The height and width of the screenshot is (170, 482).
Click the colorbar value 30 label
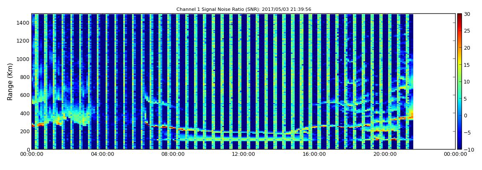467,14
